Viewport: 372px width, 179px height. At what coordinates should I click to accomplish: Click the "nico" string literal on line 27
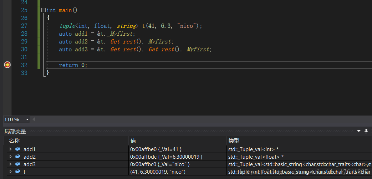pos(187,26)
